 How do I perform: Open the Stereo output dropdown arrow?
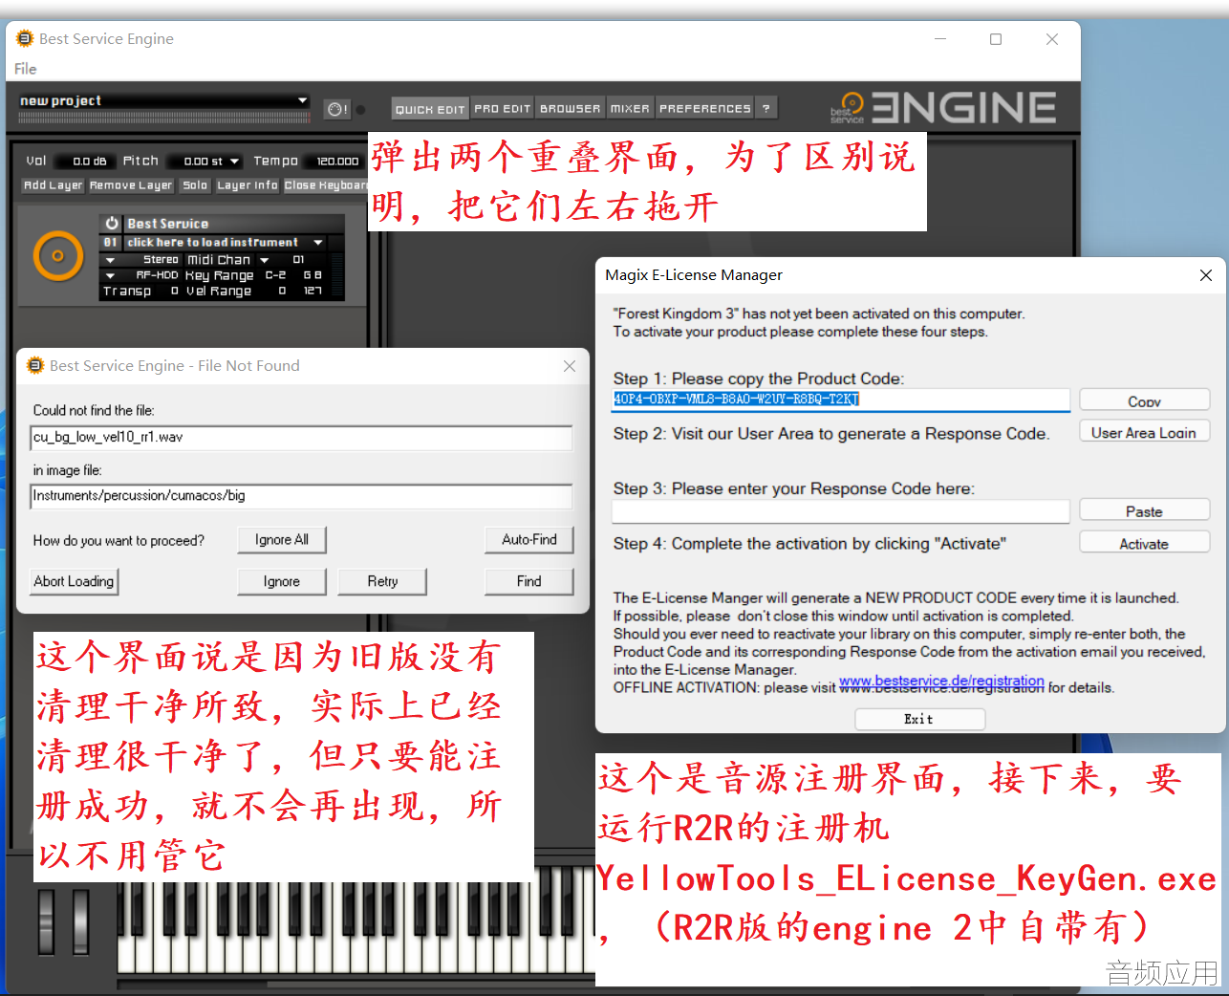pos(110,260)
